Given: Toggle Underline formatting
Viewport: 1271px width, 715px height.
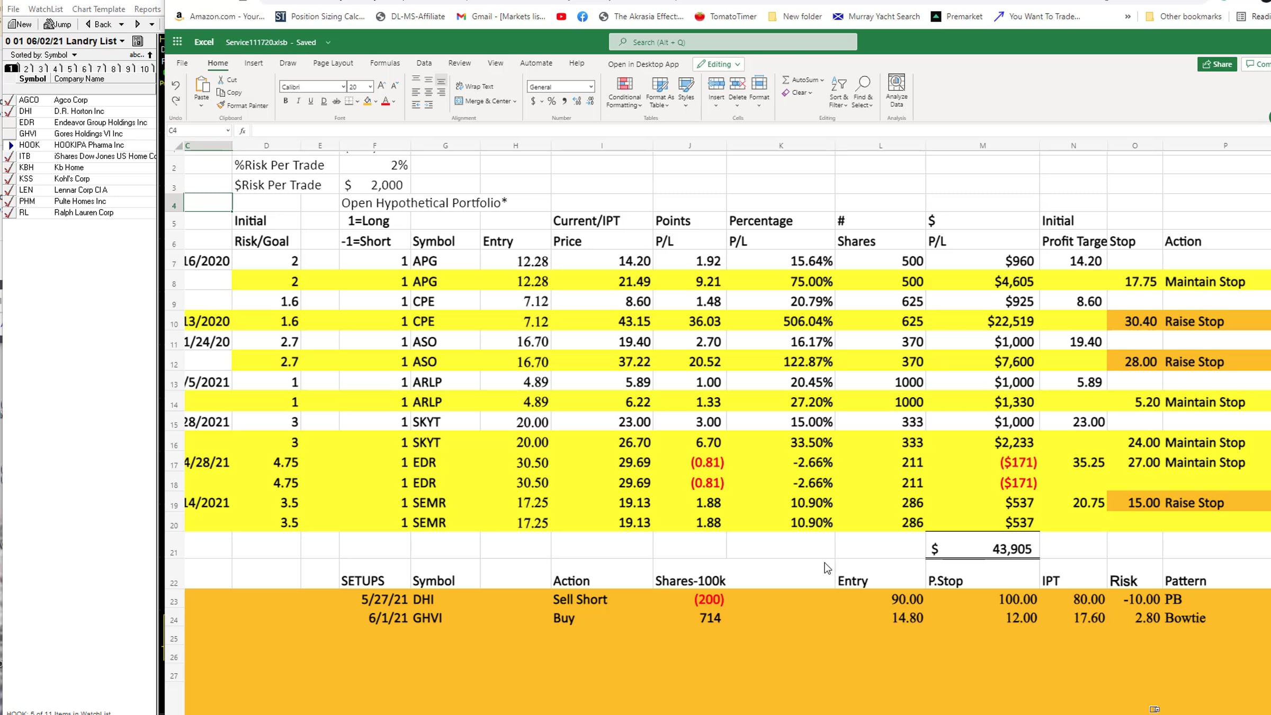Looking at the screenshot, I should pos(311,101).
